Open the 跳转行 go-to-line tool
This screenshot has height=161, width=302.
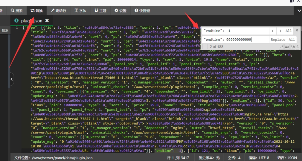59,11
